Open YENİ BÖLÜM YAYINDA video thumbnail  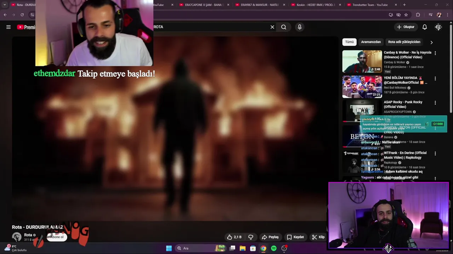pyautogui.click(x=362, y=87)
